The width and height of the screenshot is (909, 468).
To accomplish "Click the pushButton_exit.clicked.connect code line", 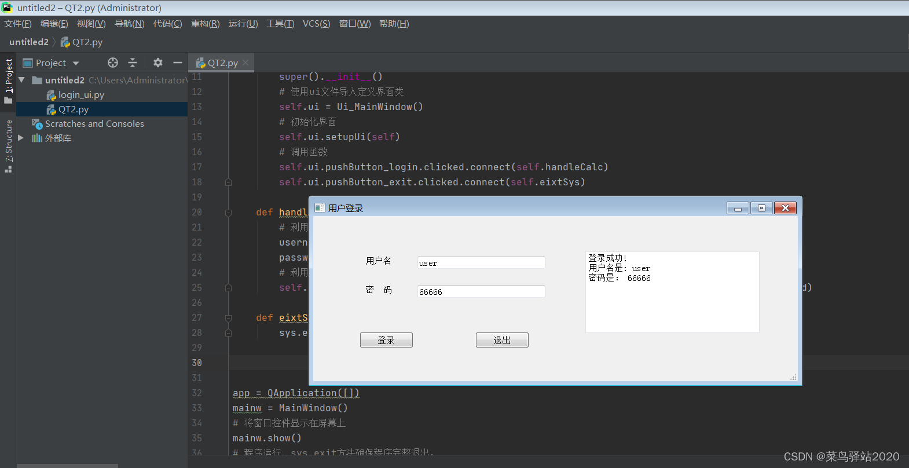I will pyautogui.click(x=432, y=182).
